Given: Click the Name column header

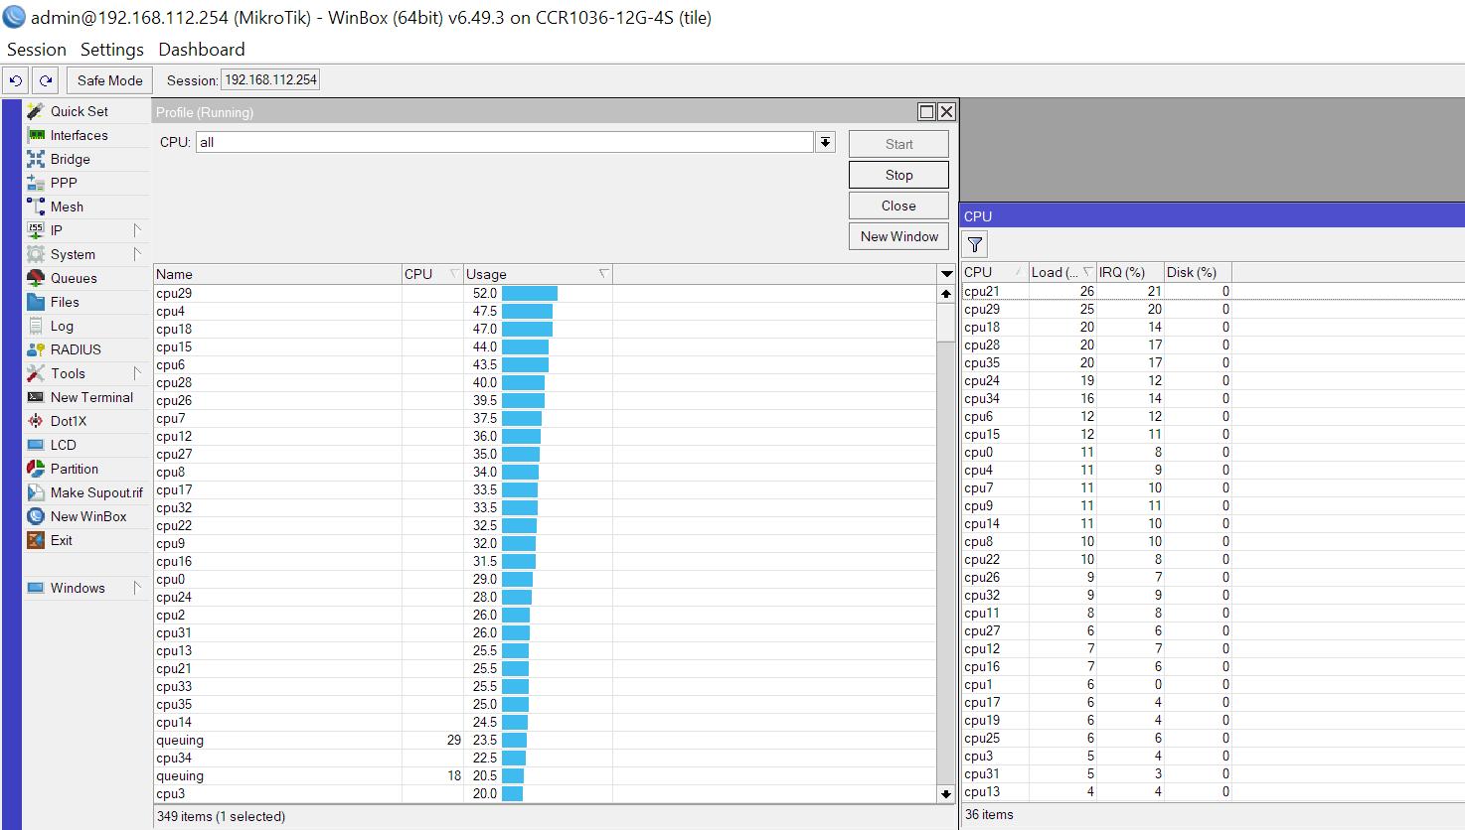Looking at the screenshot, I should coord(277,274).
